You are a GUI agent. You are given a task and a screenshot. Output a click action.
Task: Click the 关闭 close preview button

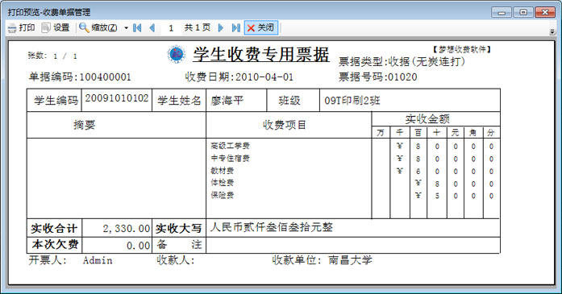point(261,27)
